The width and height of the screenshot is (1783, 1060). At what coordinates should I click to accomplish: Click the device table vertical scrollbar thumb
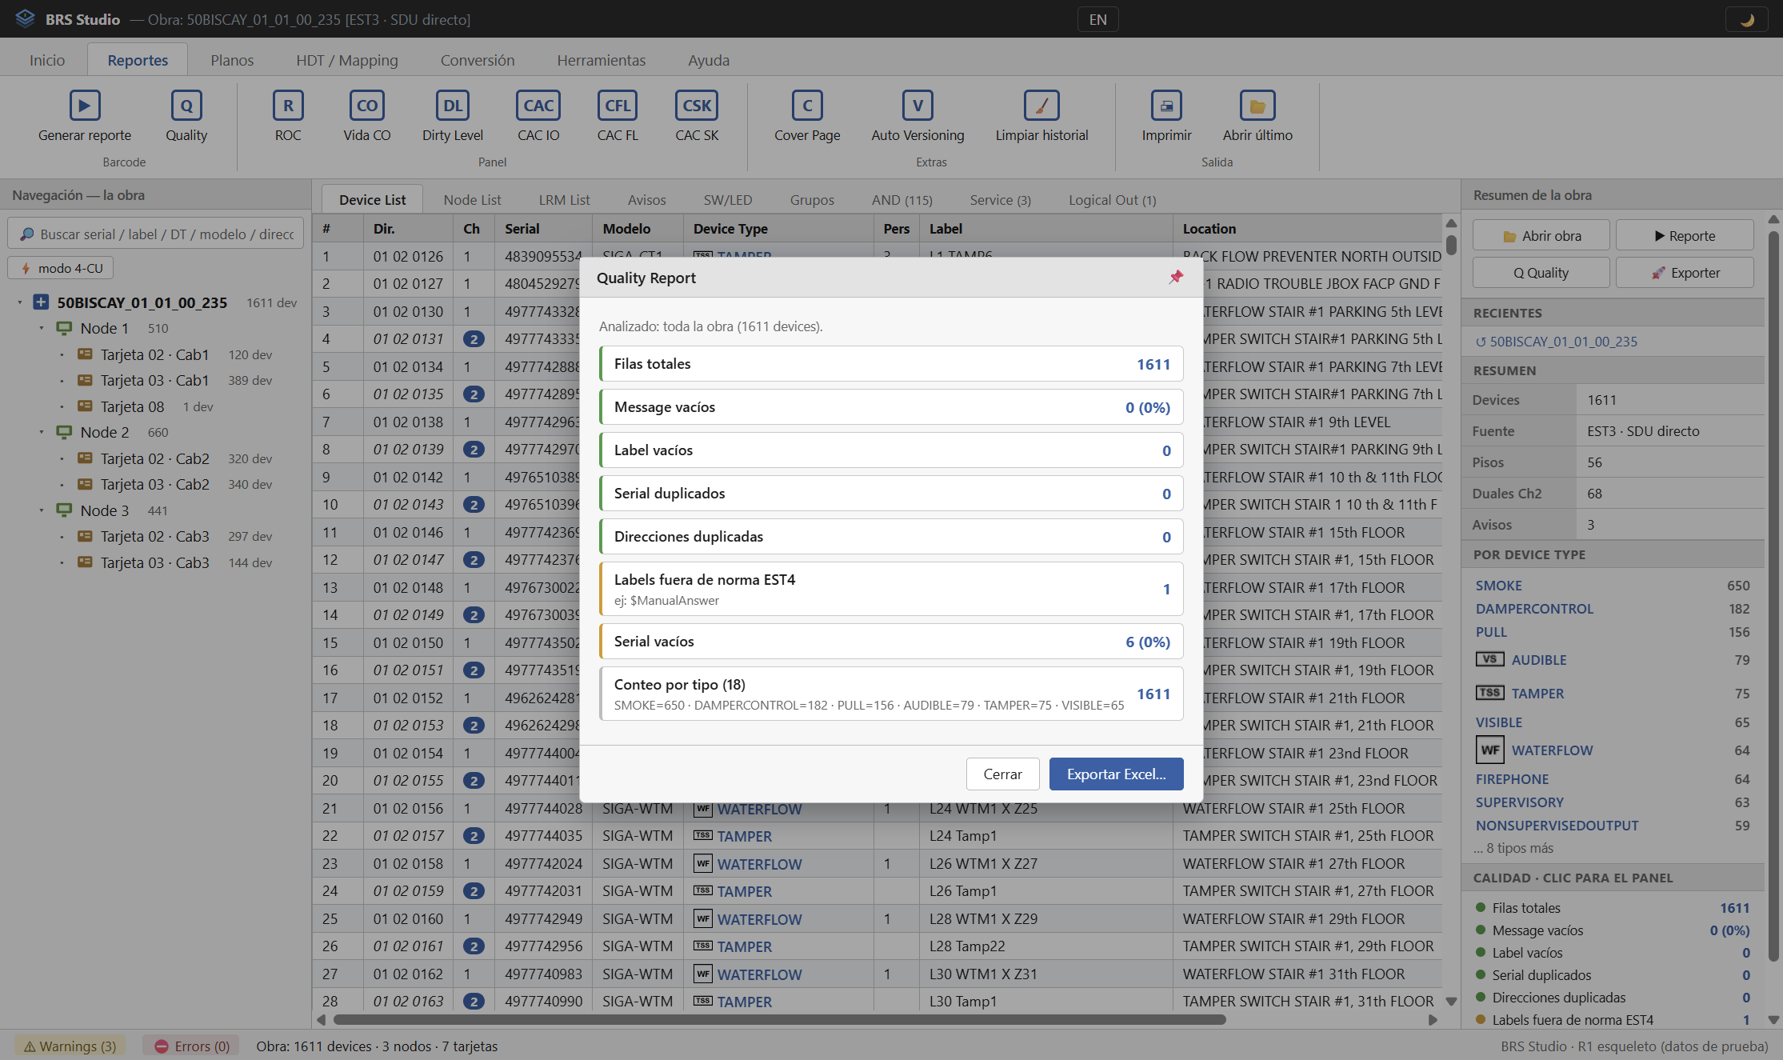pyautogui.click(x=1451, y=243)
